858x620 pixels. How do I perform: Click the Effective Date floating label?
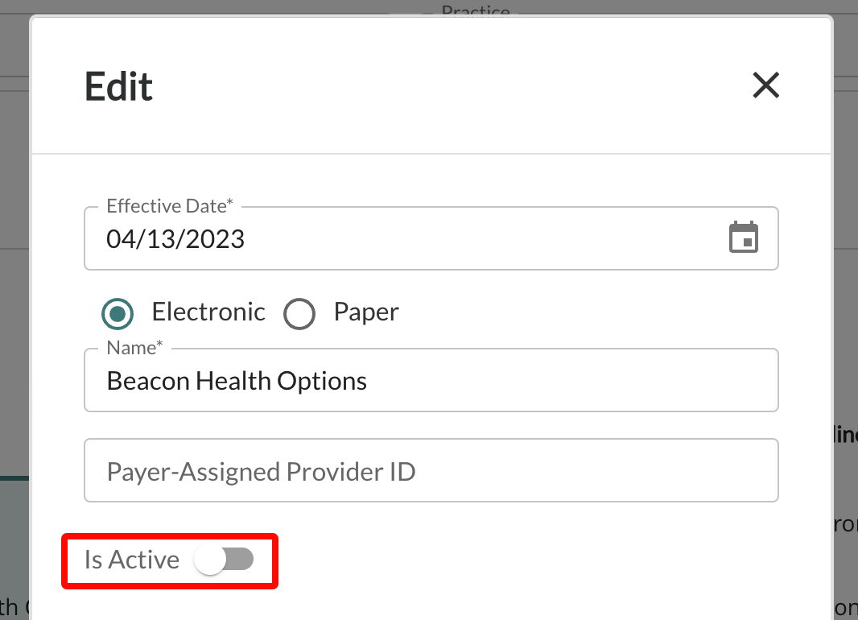[170, 206]
